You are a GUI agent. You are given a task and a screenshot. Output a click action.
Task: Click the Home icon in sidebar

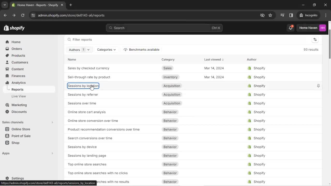point(7,42)
